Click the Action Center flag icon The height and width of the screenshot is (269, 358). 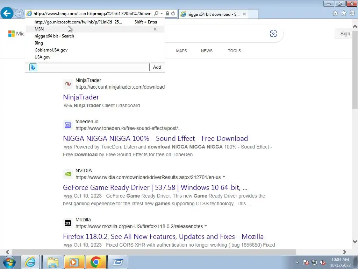pos(306,262)
